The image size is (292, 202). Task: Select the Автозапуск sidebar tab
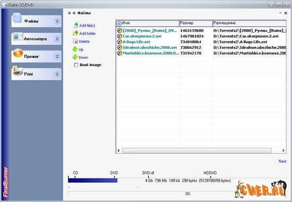click(x=36, y=39)
